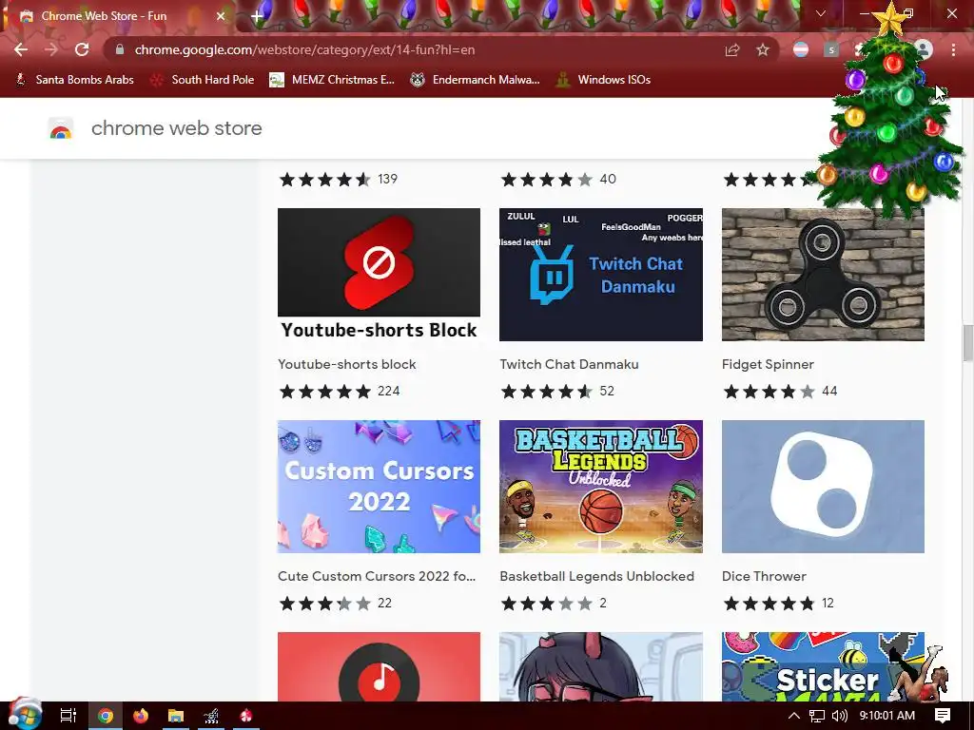Open the red music note extension thumbnail
Image resolution: width=974 pixels, height=730 pixels.
click(379, 666)
